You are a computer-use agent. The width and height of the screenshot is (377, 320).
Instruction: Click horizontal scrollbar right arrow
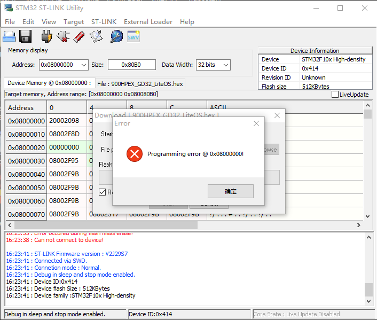click(x=359, y=225)
